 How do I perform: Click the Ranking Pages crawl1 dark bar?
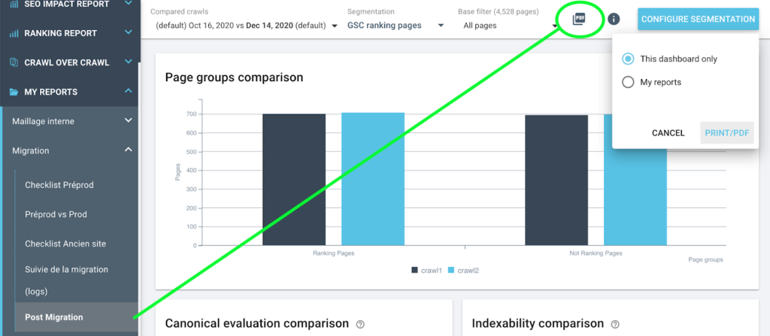click(x=294, y=179)
